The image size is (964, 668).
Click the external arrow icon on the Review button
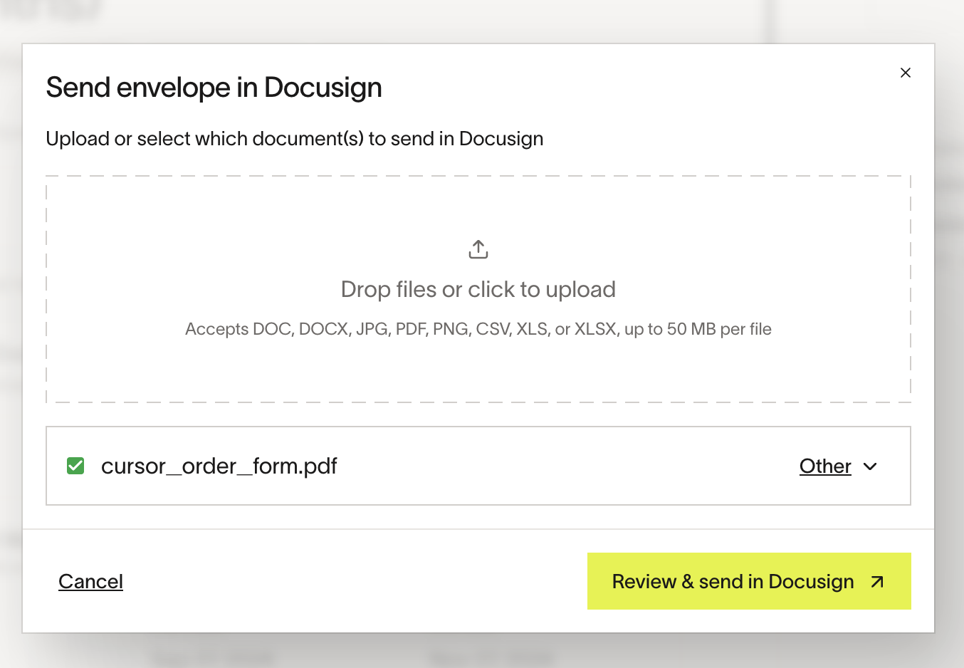[x=877, y=582]
